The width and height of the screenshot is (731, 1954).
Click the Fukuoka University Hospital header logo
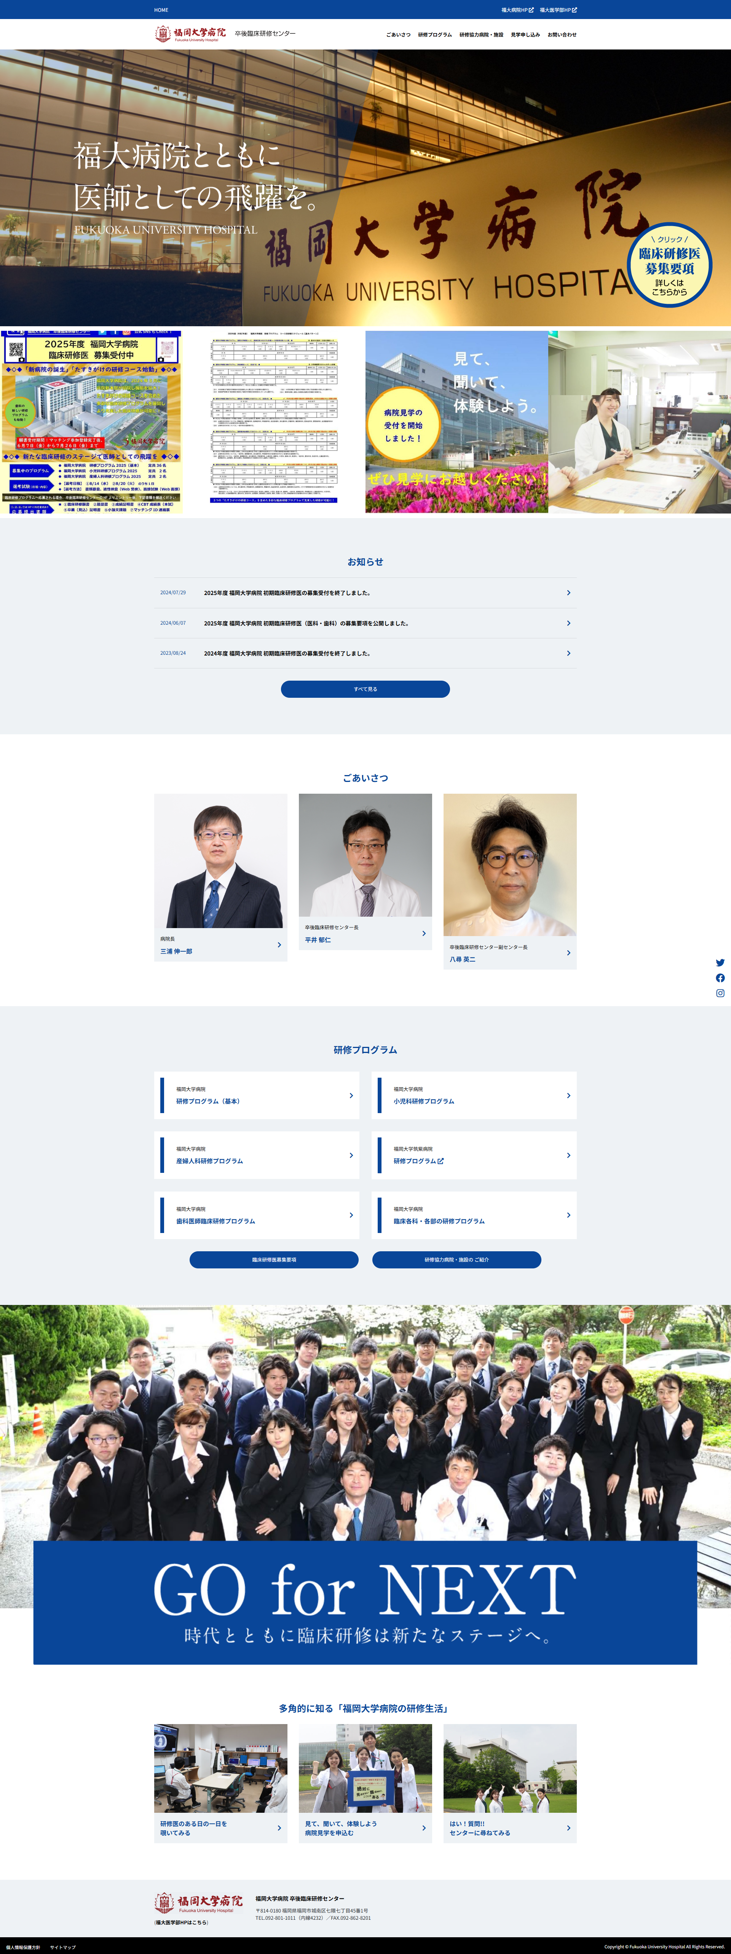click(x=190, y=33)
